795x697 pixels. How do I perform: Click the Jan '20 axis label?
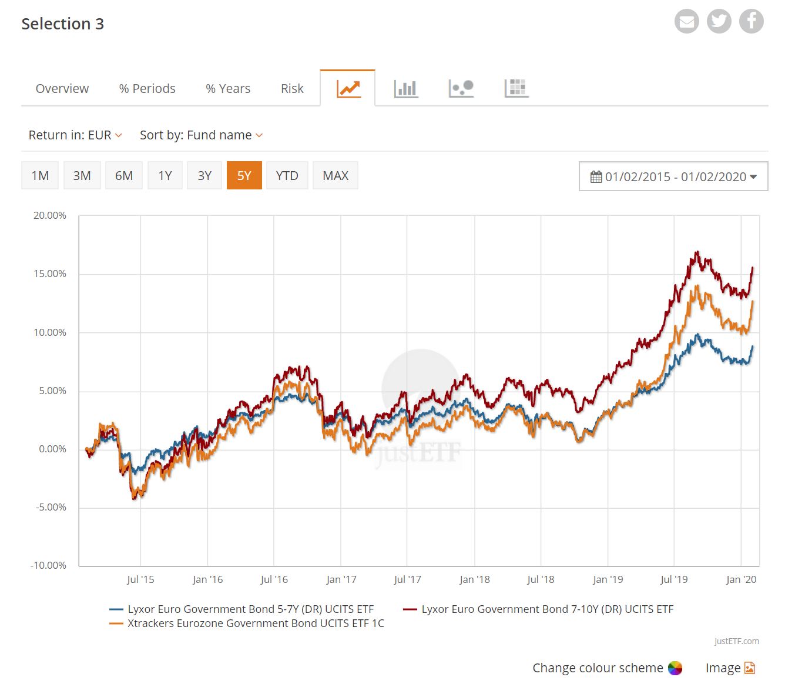point(742,579)
